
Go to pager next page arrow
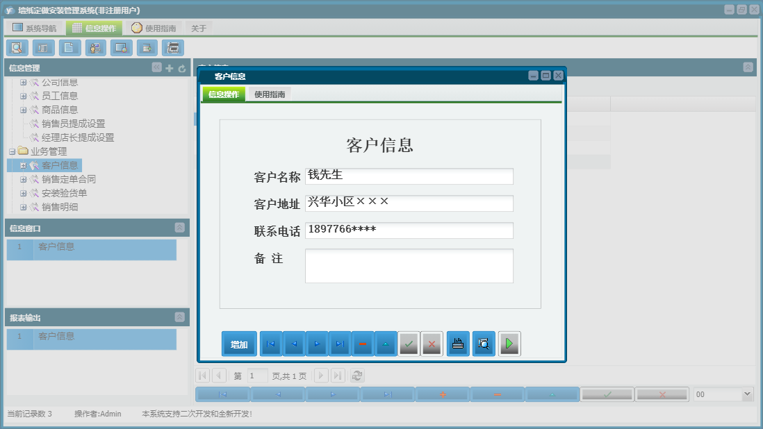(321, 376)
